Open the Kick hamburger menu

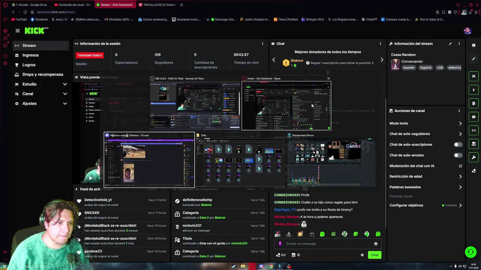(17, 31)
